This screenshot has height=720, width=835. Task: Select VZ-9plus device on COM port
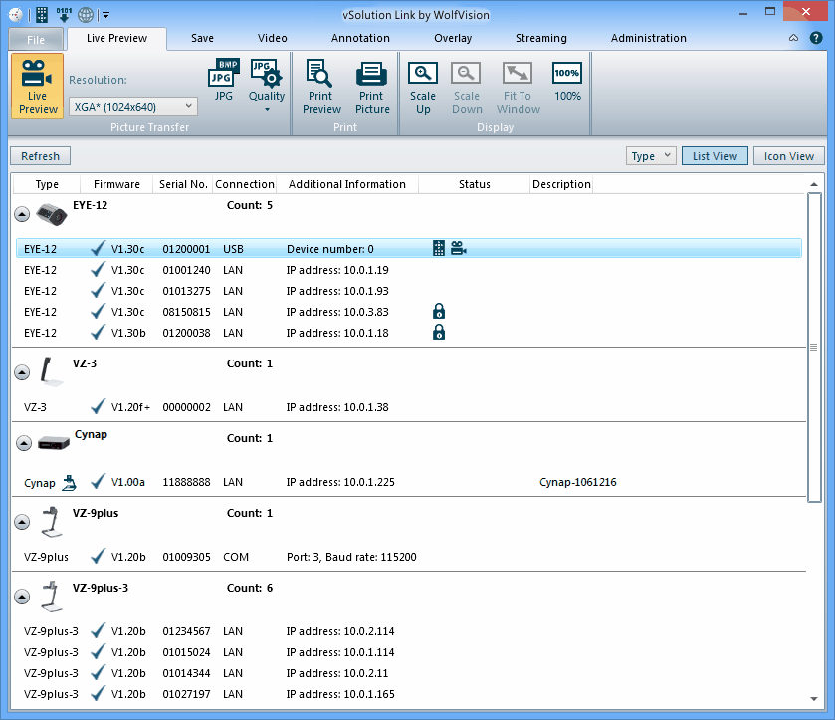[x=409, y=557]
